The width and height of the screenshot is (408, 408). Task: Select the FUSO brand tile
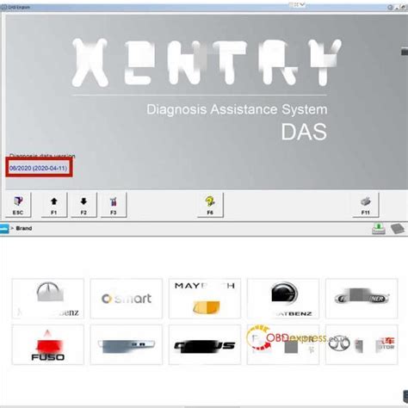pyautogui.click(x=48, y=344)
